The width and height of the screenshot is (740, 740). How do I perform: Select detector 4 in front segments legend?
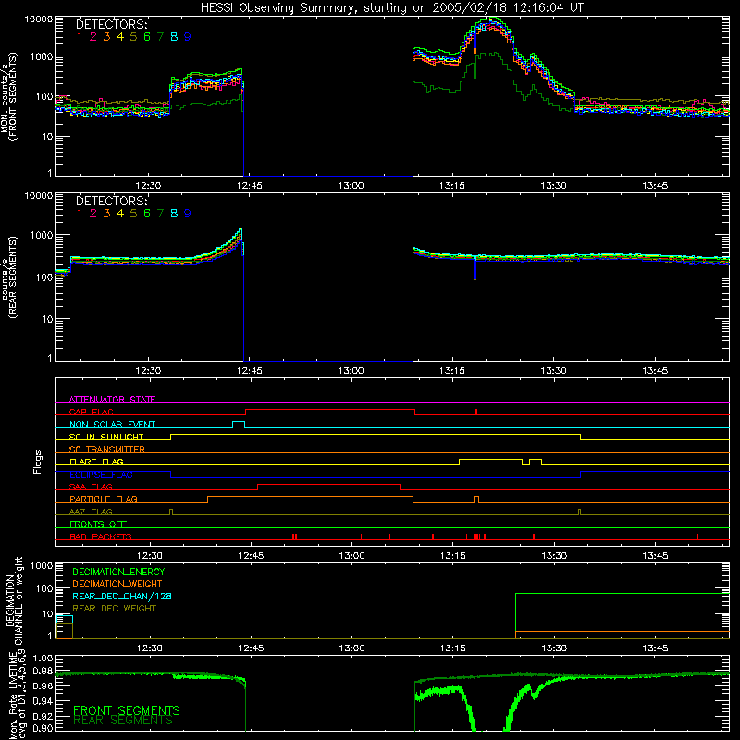(120, 37)
